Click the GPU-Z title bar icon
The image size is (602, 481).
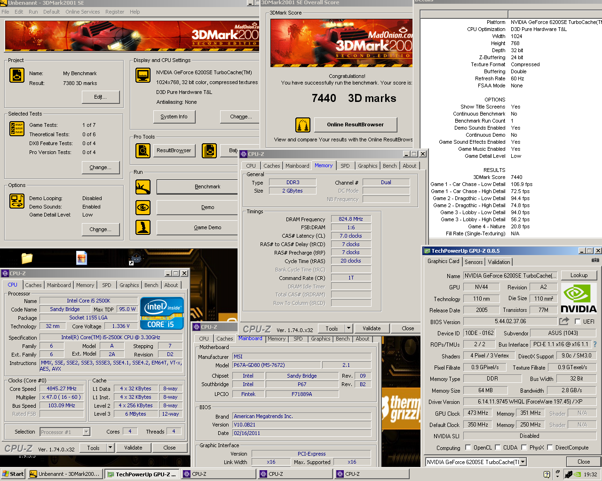click(x=427, y=251)
